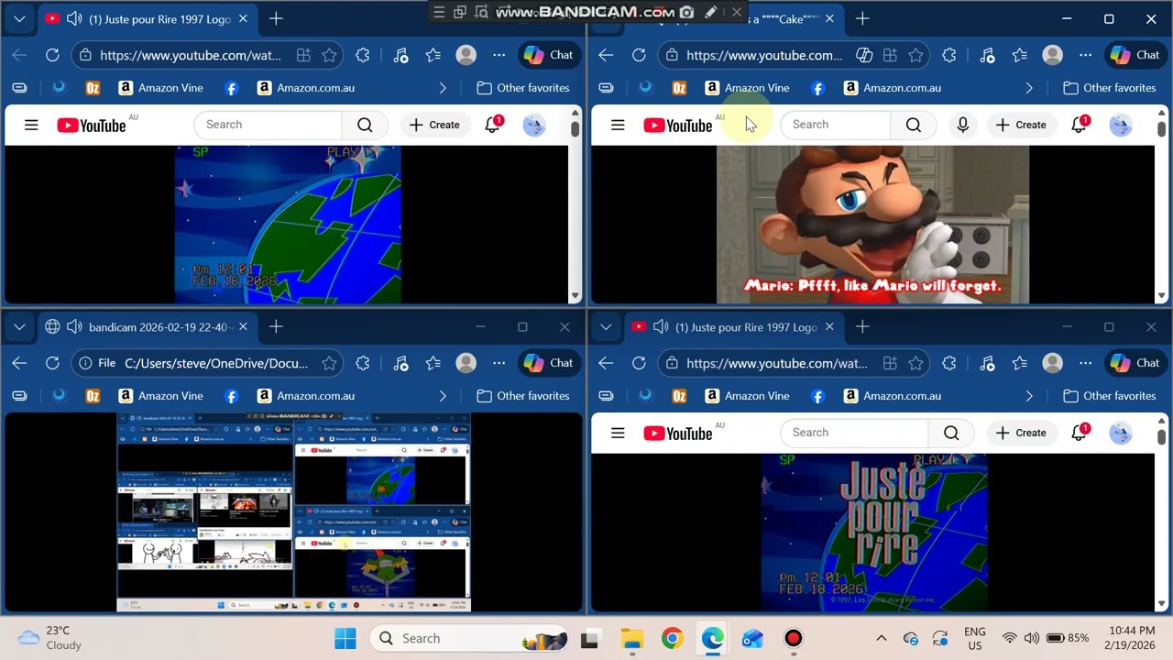This screenshot has width=1173, height=660.
Task: Select Juste pour Rire tab in top-left window
Action: coord(147,18)
